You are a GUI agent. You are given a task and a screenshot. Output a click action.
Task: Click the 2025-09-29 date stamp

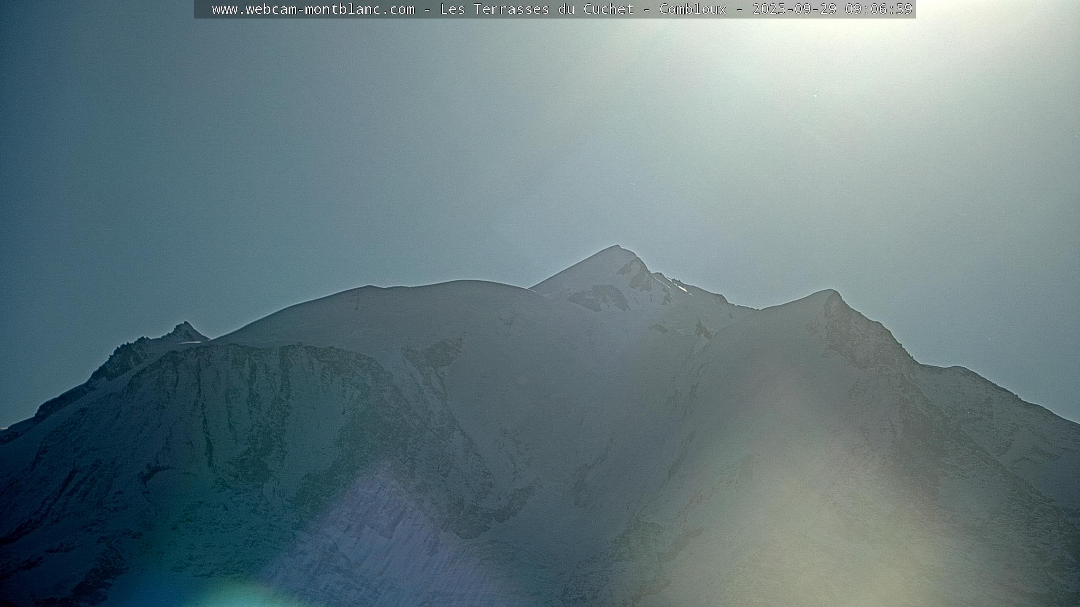[x=794, y=9]
